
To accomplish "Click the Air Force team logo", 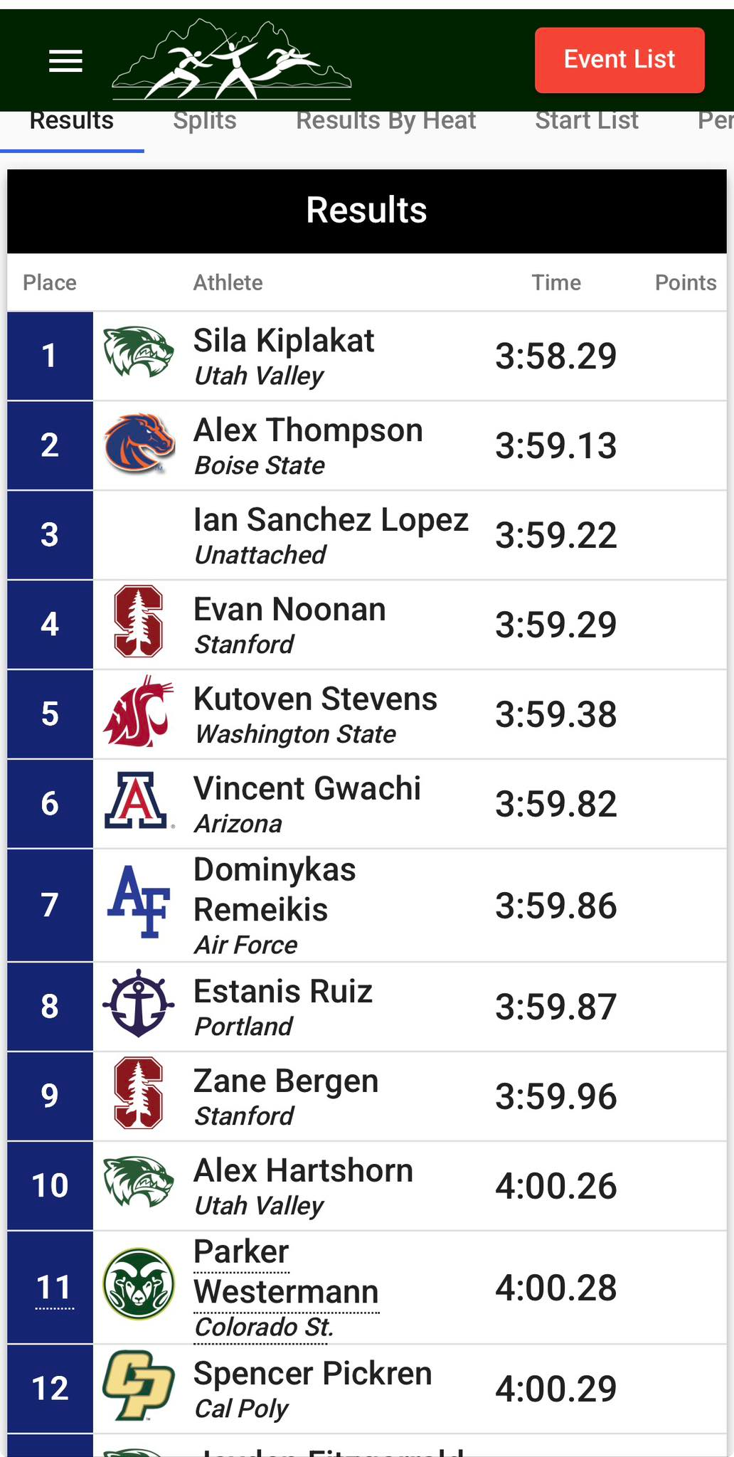I will pyautogui.click(x=139, y=903).
